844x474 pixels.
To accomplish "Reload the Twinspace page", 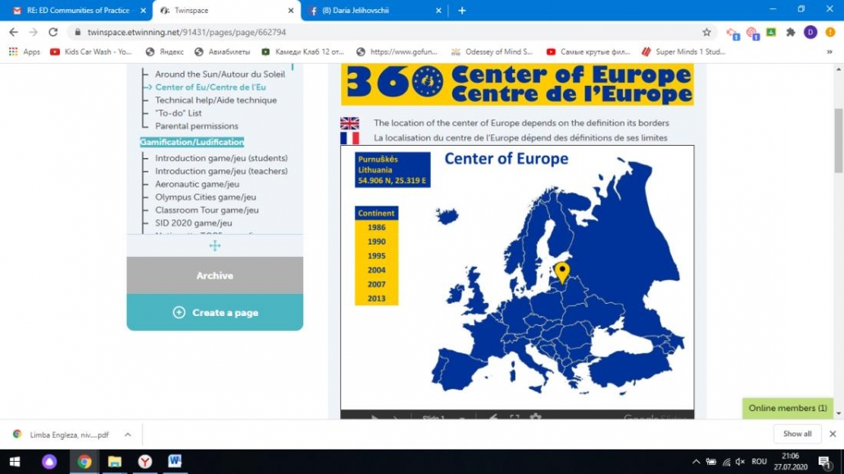I will (53, 32).
